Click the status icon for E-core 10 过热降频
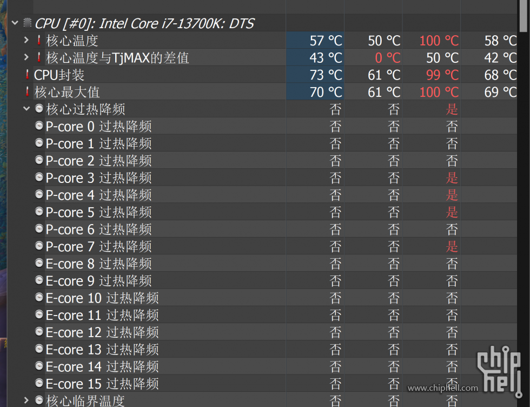Image resolution: width=530 pixels, height=407 pixels. [x=39, y=298]
